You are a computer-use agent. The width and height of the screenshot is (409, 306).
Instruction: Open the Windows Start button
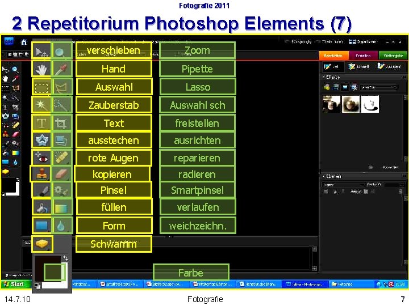point(16,284)
